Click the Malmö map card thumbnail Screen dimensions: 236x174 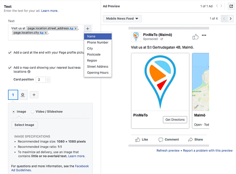pyautogui.click(x=201, y=82)
